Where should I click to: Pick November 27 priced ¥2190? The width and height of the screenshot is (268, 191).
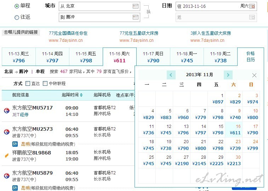182,161
